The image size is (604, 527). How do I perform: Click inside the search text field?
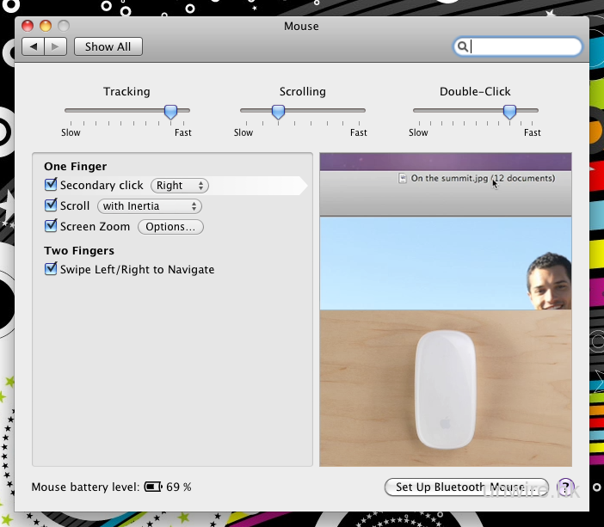[523, 47]
